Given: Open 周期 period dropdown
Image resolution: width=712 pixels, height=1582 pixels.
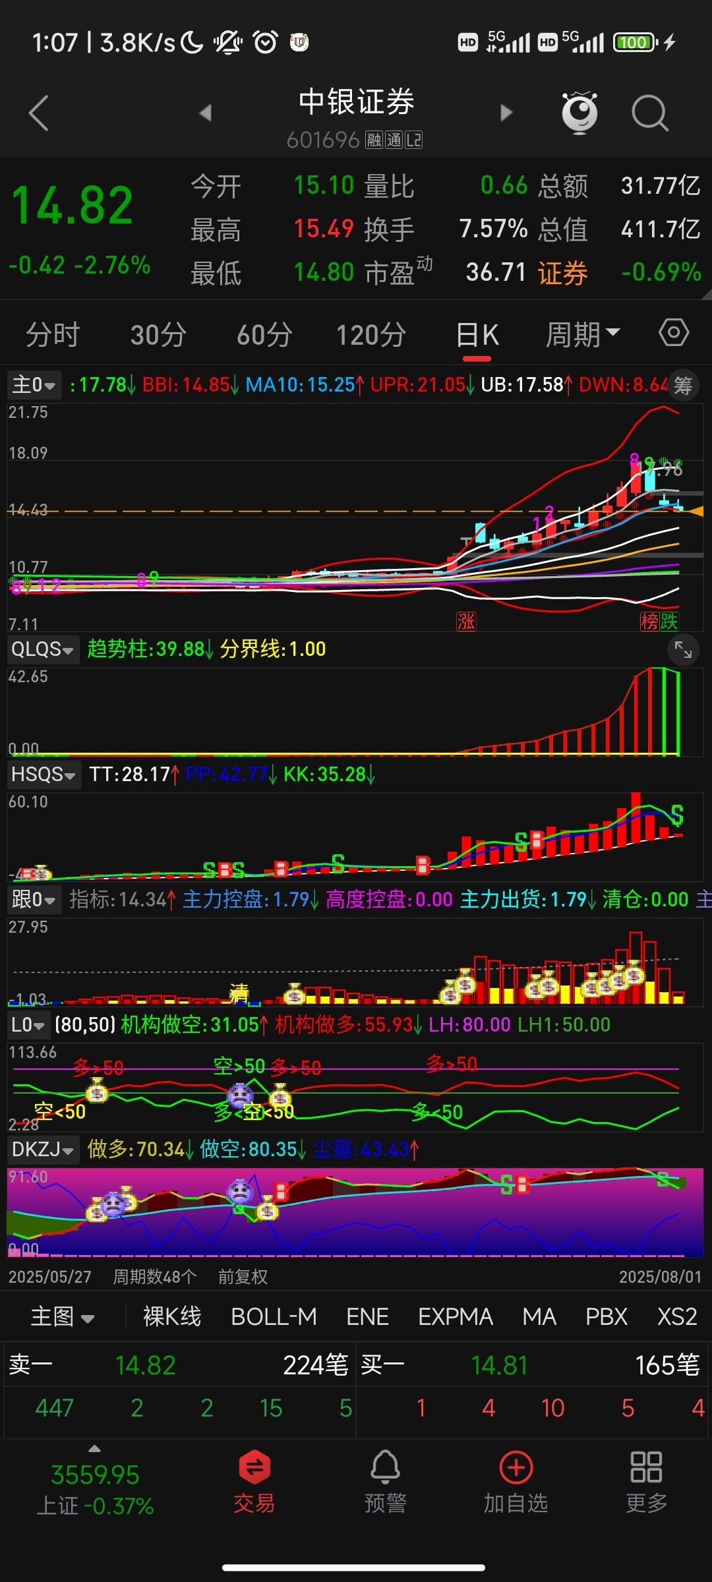Looking at the screenshot, I should click(x=583, y=334).
